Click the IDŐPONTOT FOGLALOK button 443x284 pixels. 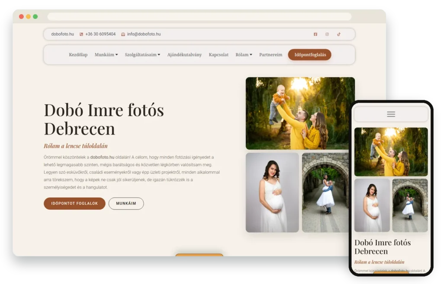click(x=74, y=203)
